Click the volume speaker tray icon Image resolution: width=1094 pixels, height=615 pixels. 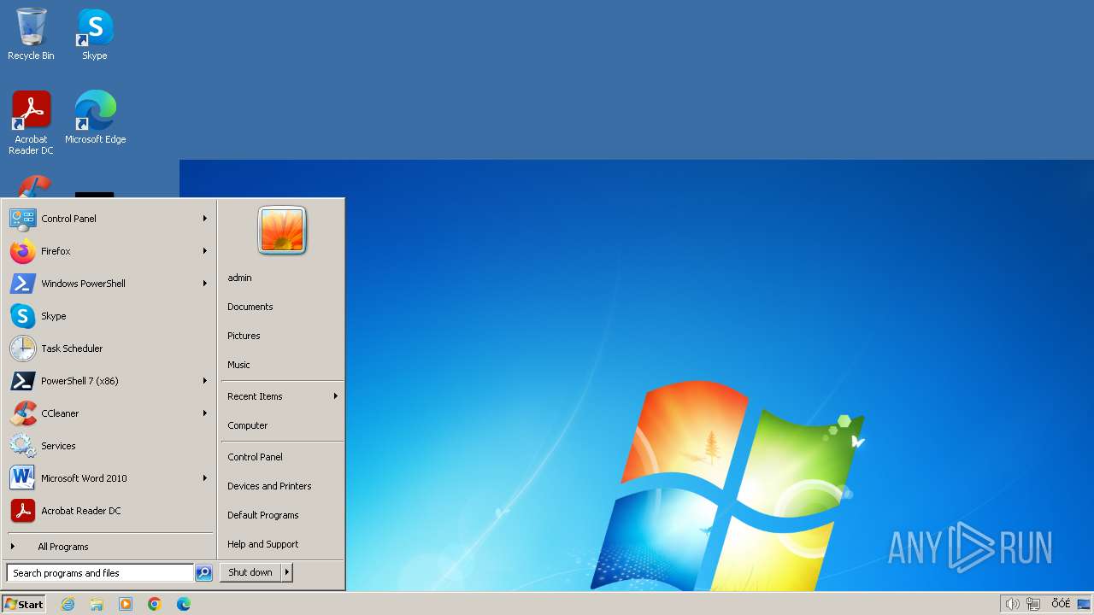click(x=1012, y=604)
